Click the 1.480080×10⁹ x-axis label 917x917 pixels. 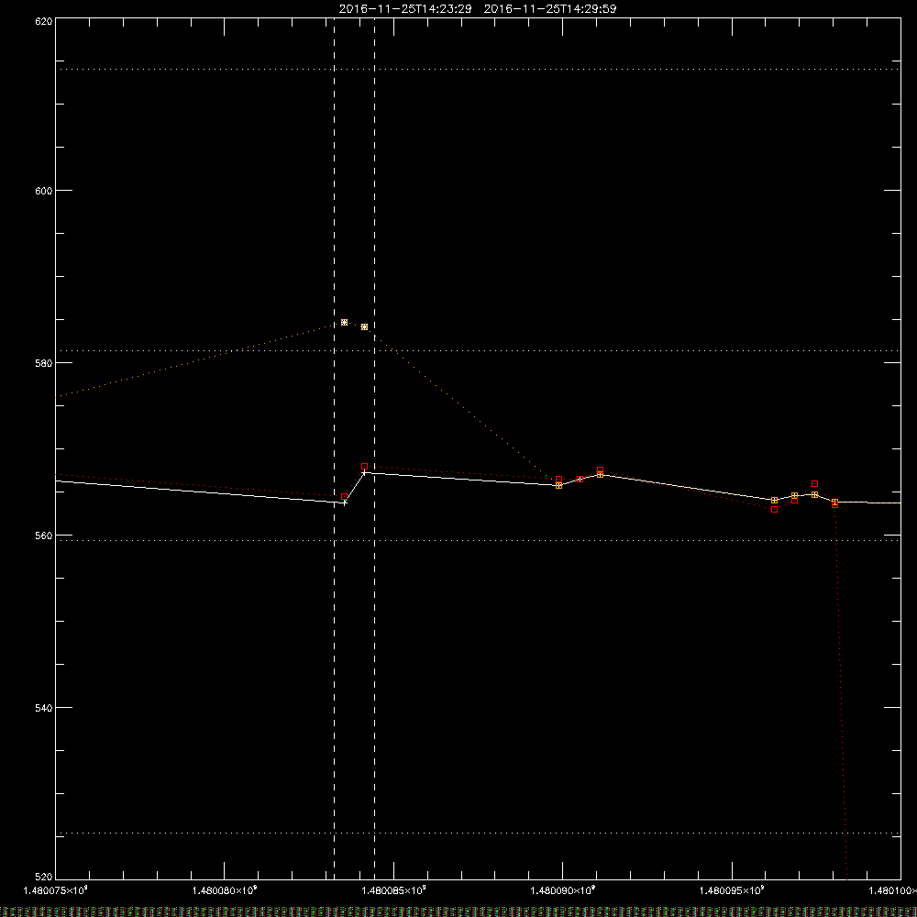coord(225,890)
